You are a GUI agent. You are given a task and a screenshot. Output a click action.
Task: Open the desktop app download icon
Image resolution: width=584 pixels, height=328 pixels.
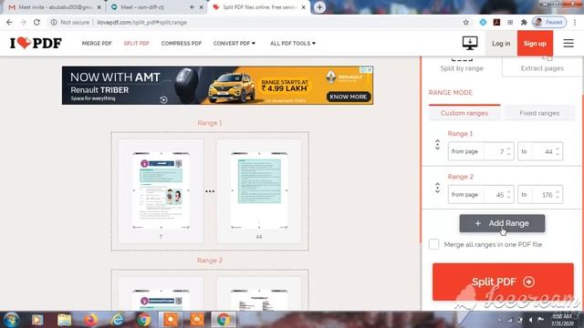click(470, 43)
